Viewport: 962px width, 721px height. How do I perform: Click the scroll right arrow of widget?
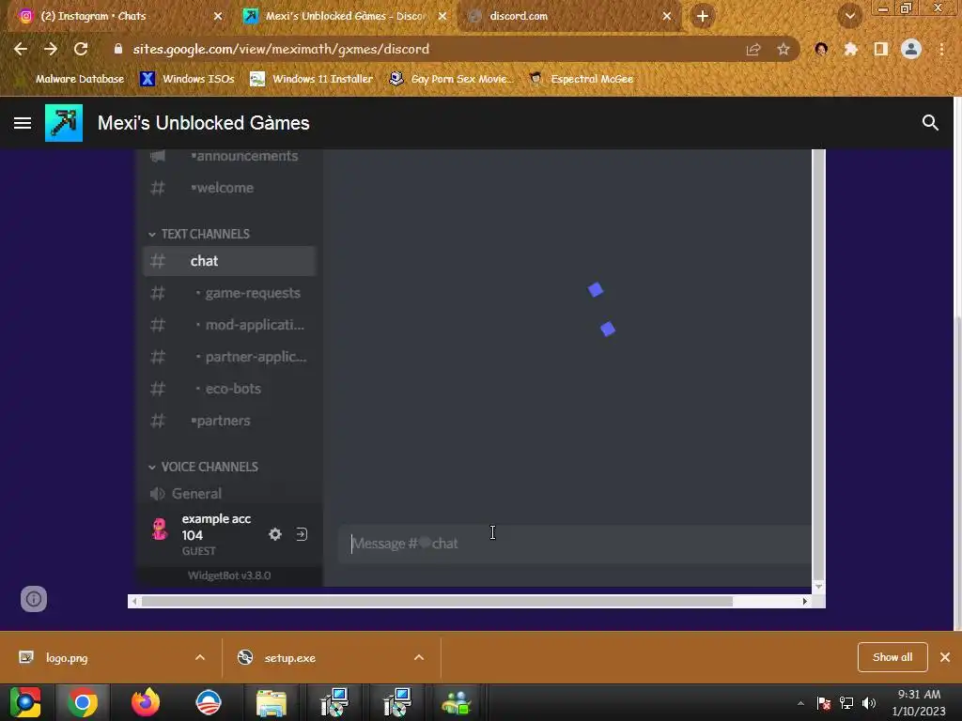point(804,602)
